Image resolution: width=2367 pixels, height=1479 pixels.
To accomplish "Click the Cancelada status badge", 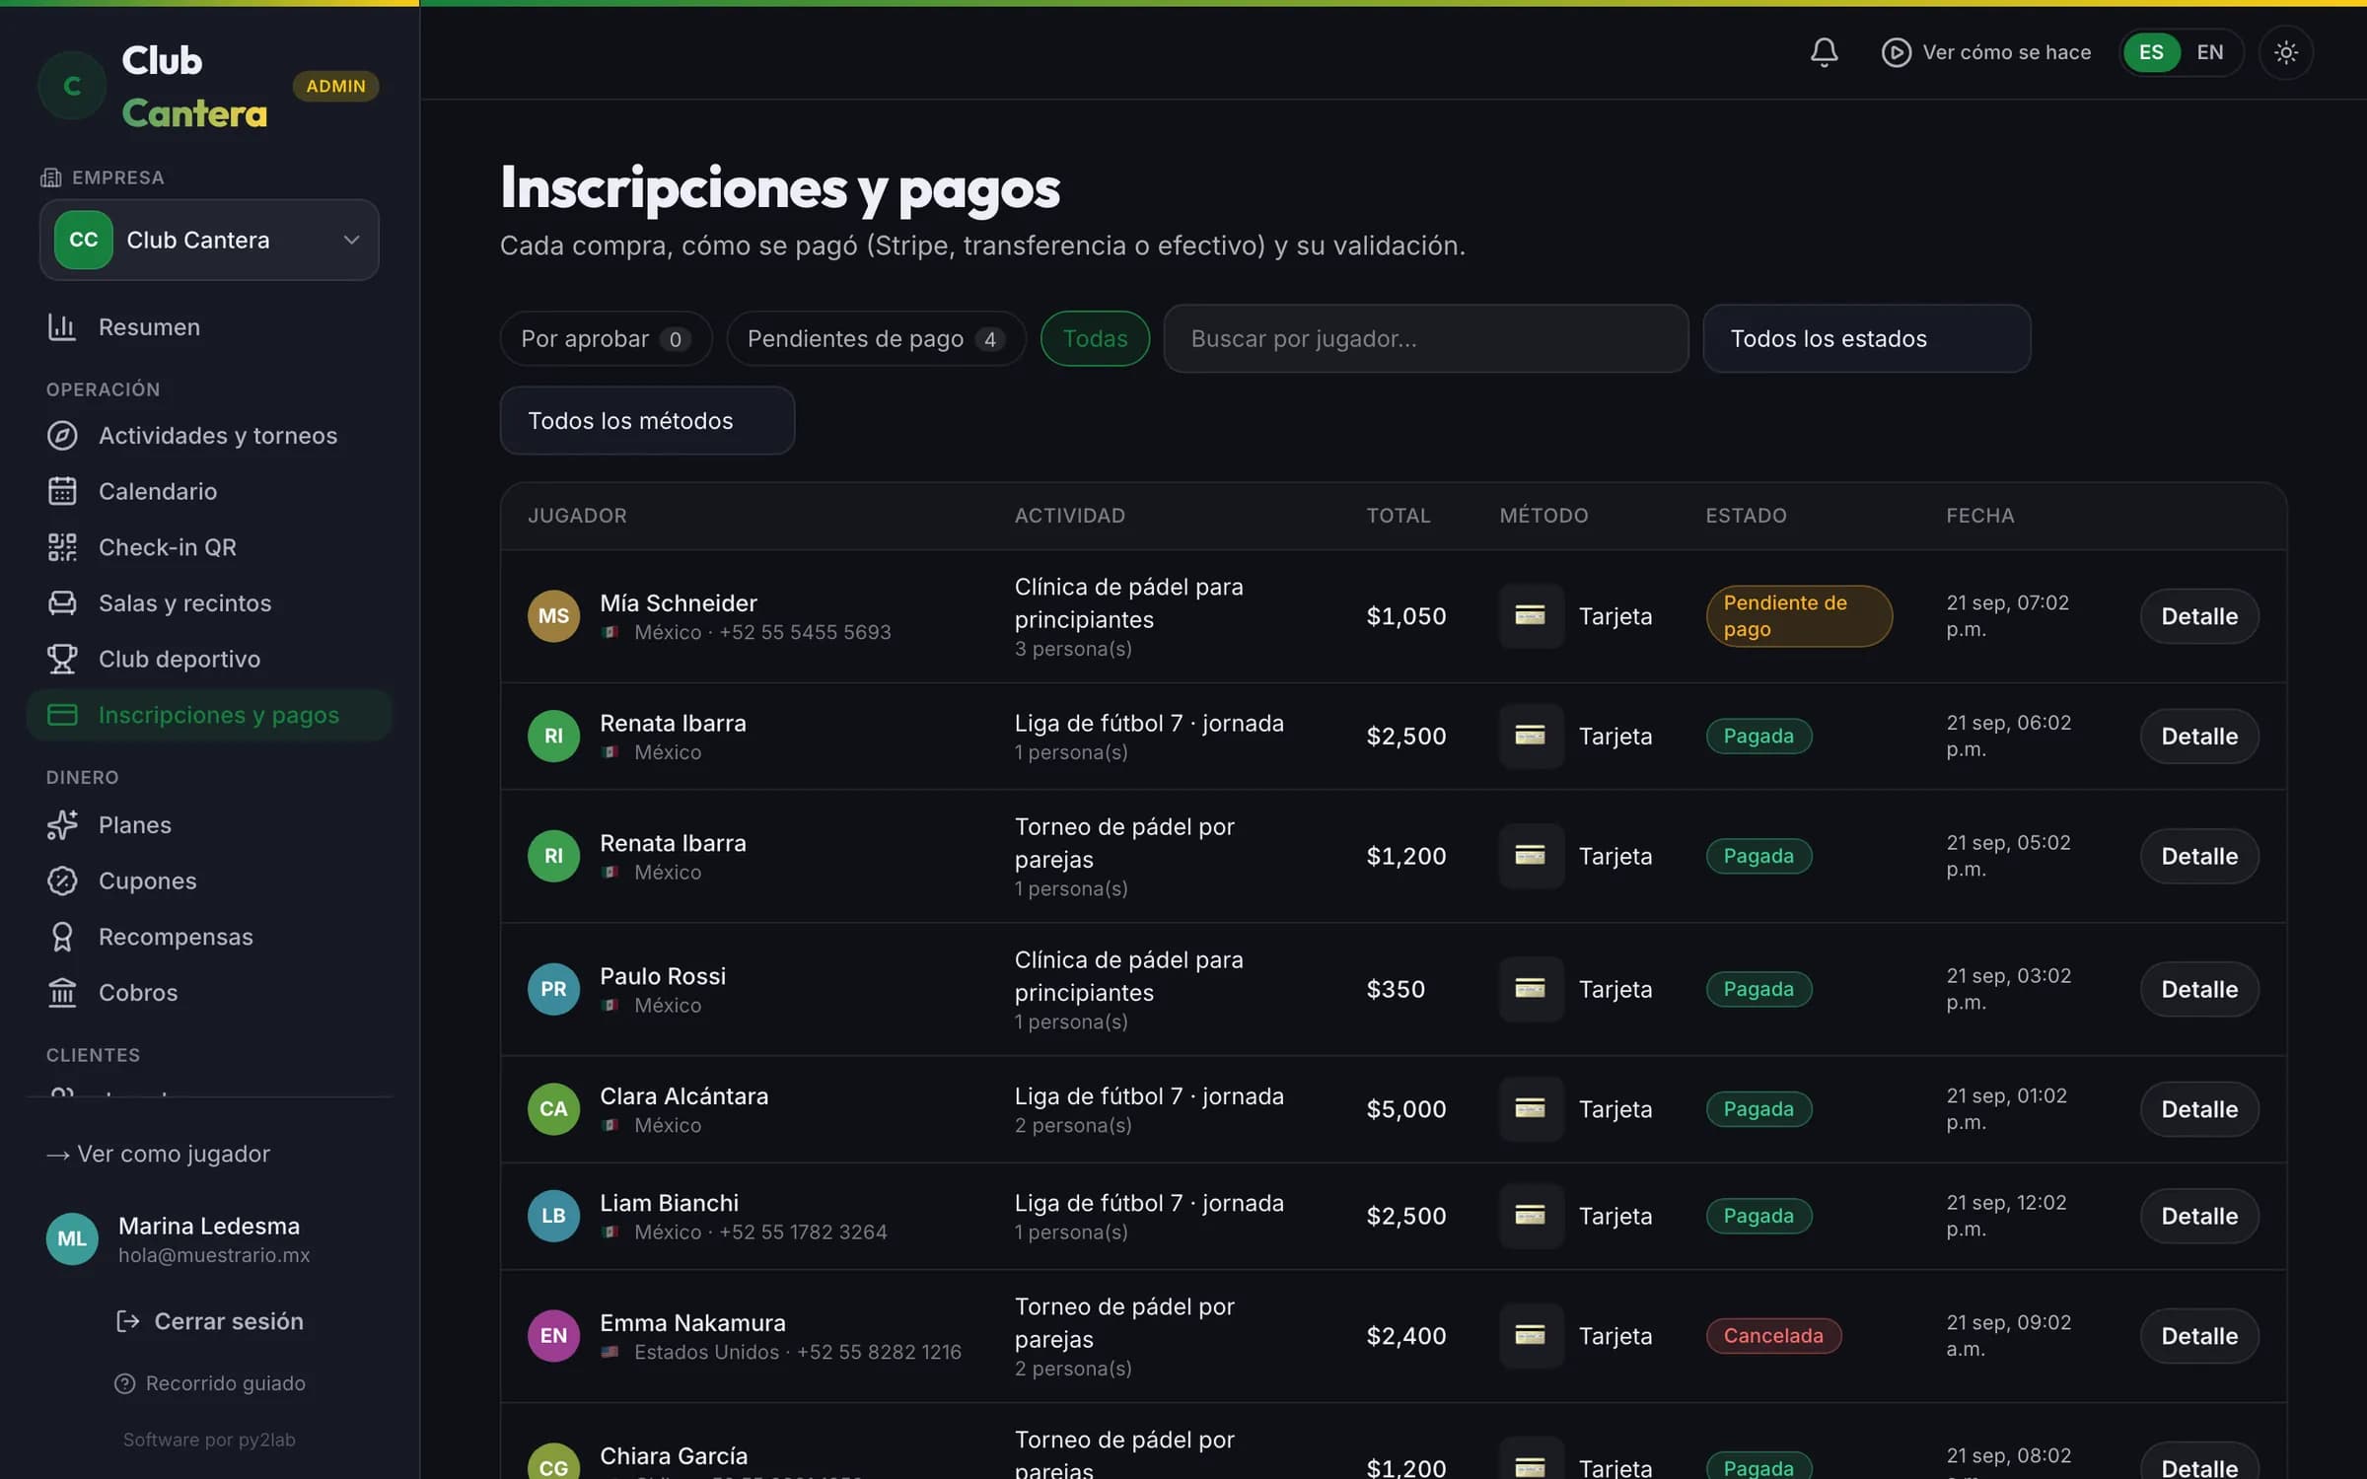I will tap(1773, 1336).
